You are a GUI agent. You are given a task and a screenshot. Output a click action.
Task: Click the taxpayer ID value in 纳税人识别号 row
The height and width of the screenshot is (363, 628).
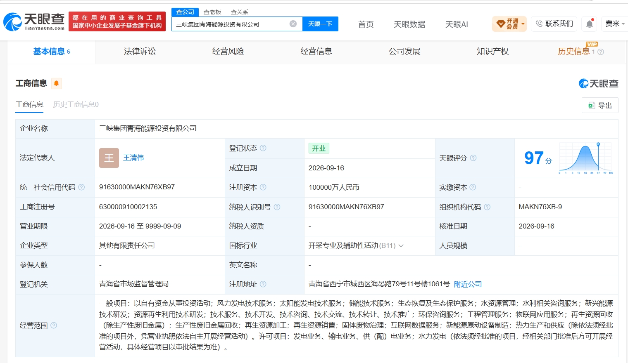tap(346, 207)
